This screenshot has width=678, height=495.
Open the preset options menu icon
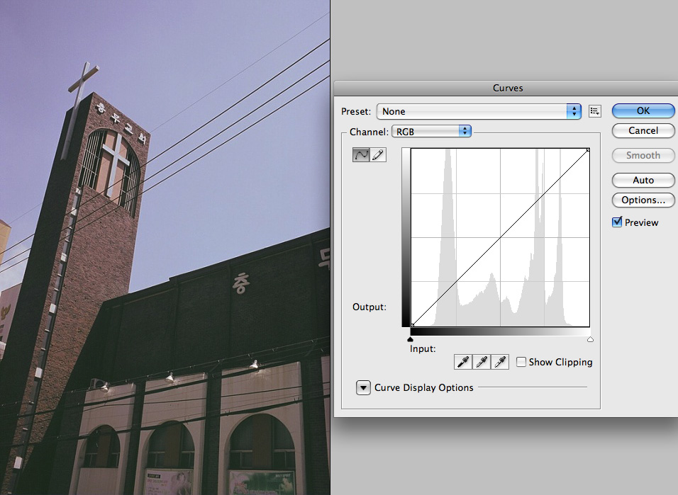pos(595,111)
